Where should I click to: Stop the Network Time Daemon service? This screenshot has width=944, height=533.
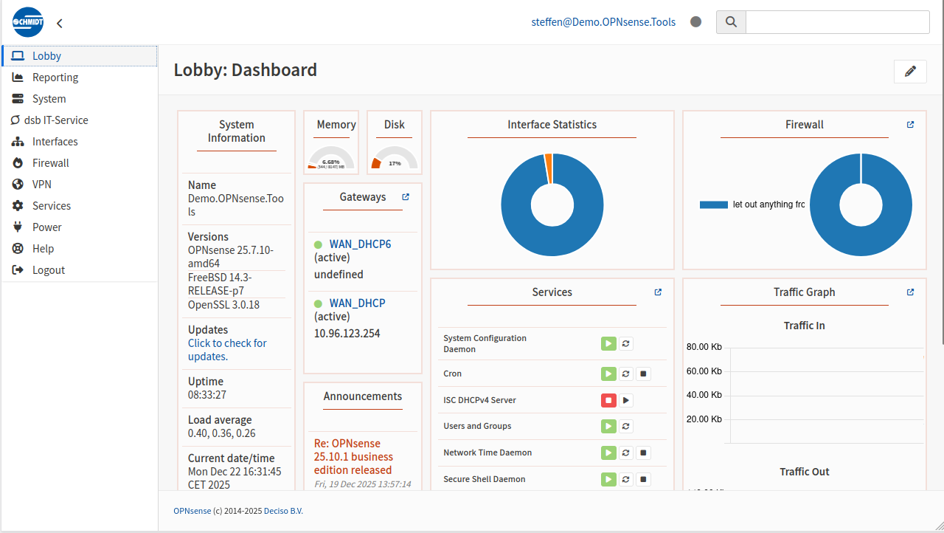click(x=643, y=453)
